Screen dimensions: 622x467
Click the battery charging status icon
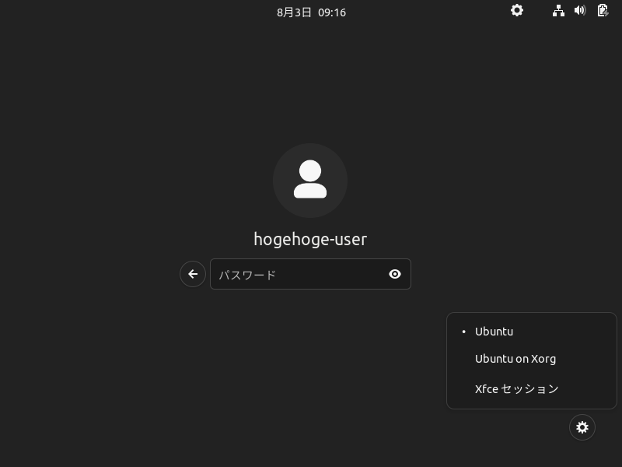pyautogui.click(x=603, y=10)
